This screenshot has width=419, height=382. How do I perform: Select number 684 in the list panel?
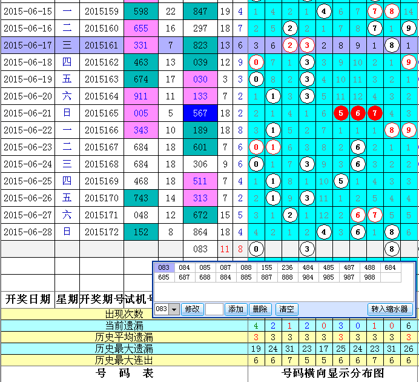point(391,267)
